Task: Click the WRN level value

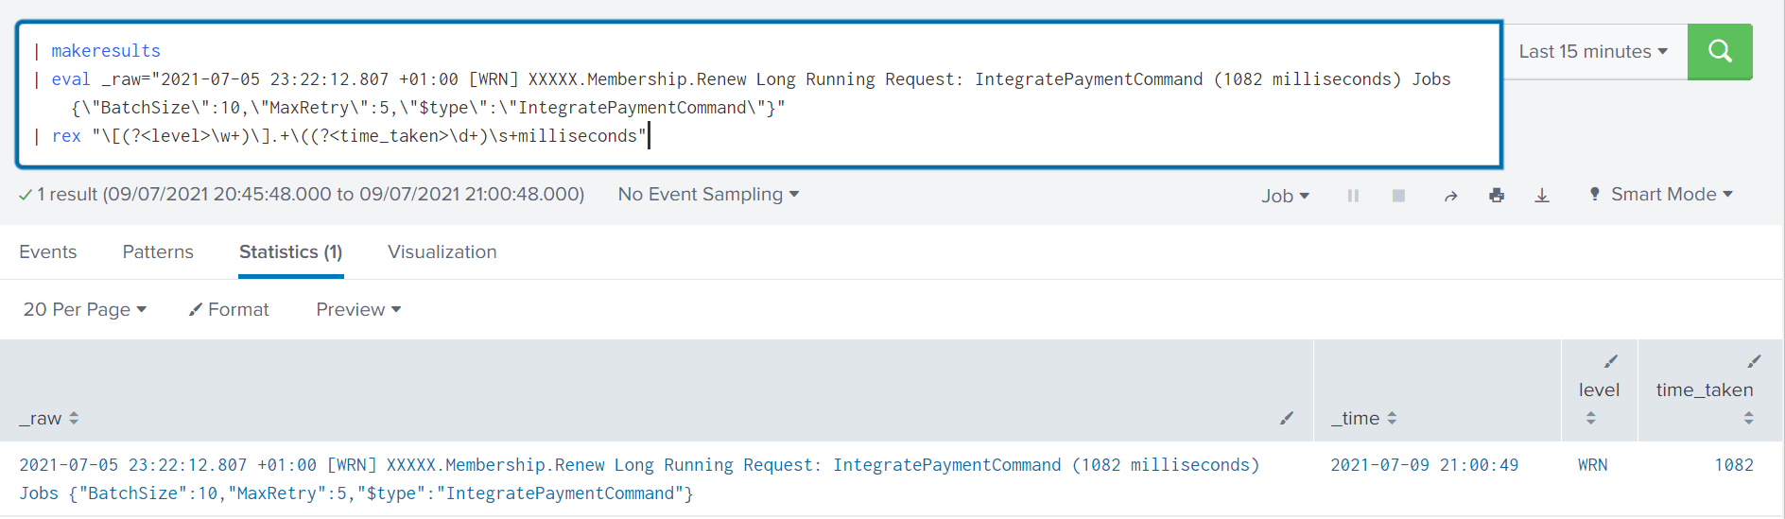Action: (x=1593, y=465)
